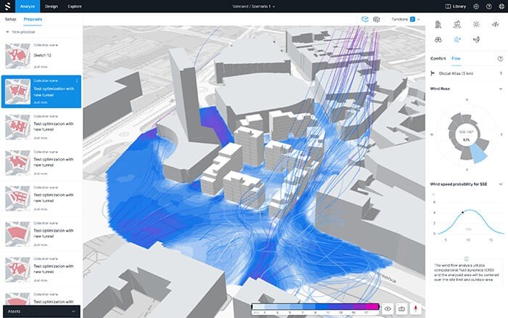Open the binoculars view analysis icon
Screen dimensions: 508x318
438,39
